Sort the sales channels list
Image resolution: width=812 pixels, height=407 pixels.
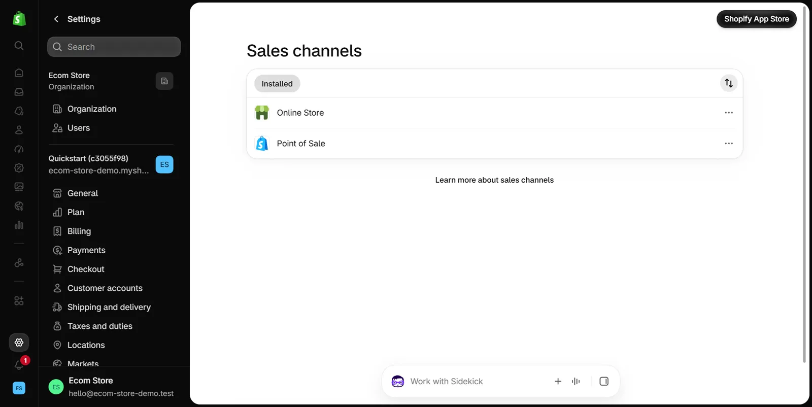coord(729,83)
